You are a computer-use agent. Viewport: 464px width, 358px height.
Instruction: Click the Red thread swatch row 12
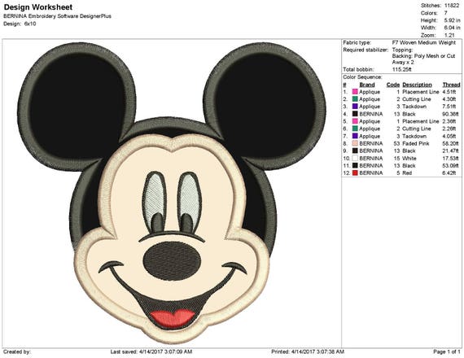pyautogui.click(x=355, y=173)
